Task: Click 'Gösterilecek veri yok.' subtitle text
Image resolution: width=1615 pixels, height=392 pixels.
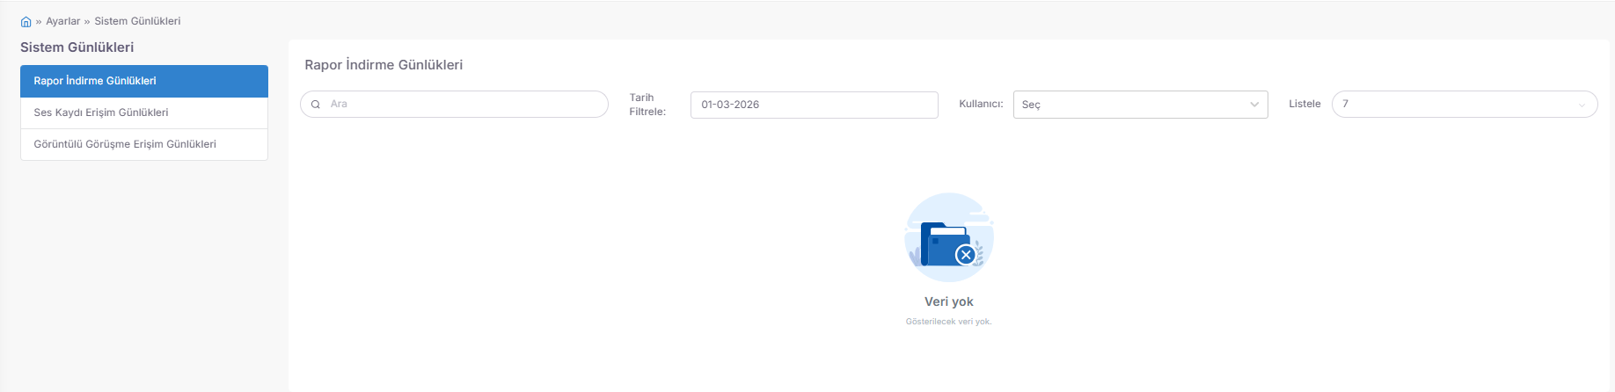Action: [948, 322]
